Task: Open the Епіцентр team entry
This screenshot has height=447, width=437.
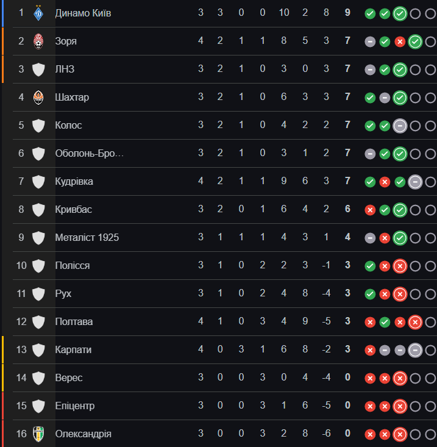Action: pos(74,406)
